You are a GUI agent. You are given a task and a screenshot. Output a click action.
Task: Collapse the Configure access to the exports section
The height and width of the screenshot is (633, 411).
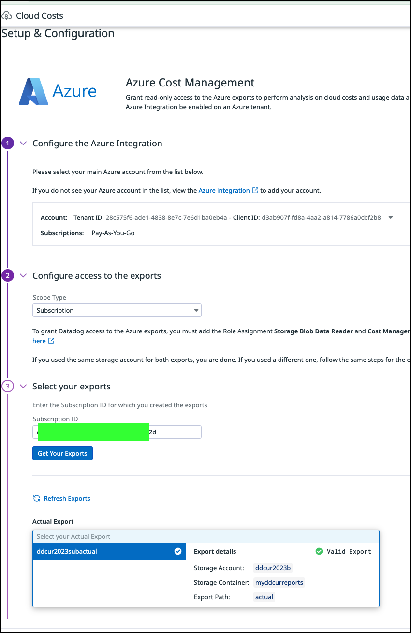[x=23, y=276]
